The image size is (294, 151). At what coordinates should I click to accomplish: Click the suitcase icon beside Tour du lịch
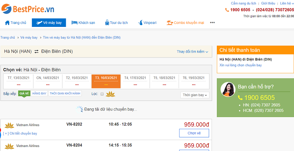click(x=107, y=22)
